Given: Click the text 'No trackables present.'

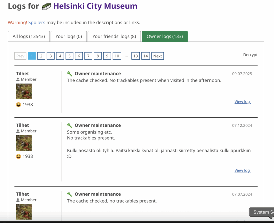Looking at the screenshot, I should [x=91, y=138].
